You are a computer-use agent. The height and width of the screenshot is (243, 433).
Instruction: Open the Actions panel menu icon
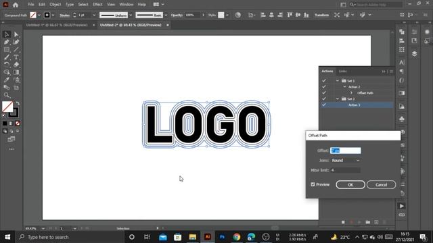point(391,72)
